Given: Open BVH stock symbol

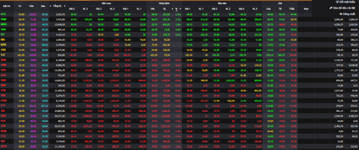Looking at the screenshot, I should [x=3, y=85].
